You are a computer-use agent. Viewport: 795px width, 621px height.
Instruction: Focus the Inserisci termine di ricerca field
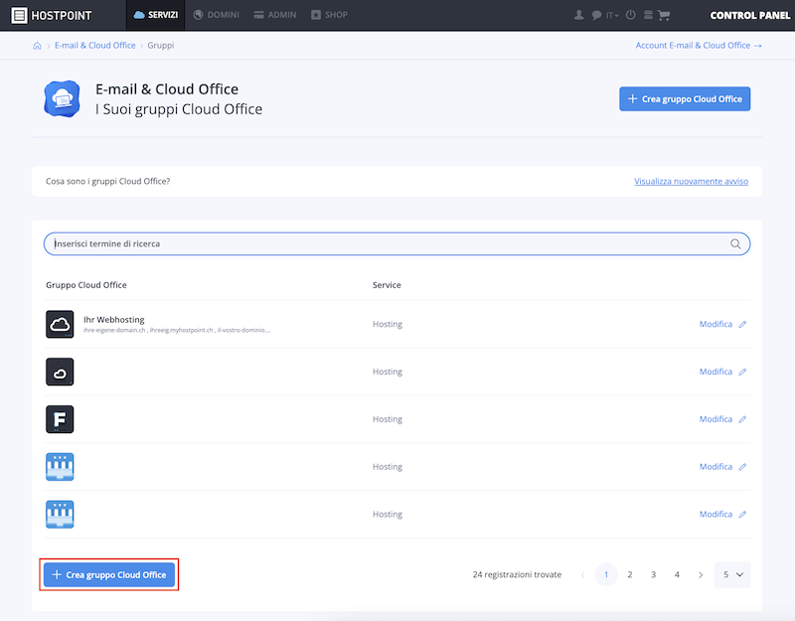point(397,243)
